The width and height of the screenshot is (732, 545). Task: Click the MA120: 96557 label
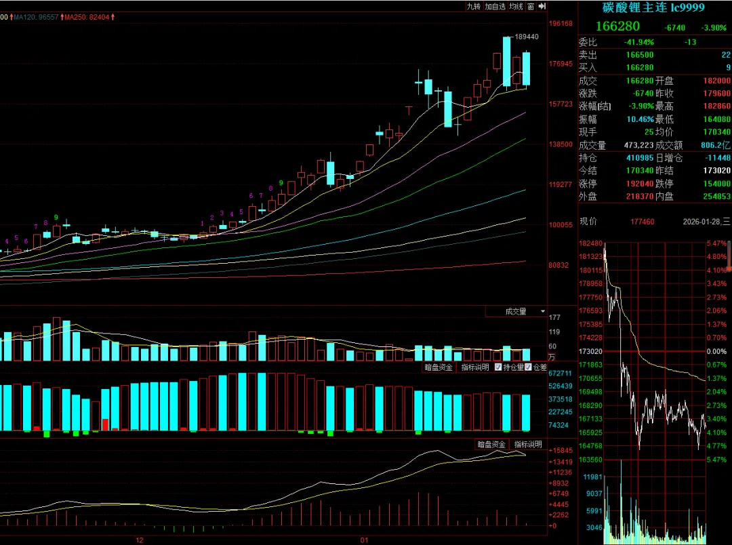coord(36,17)
